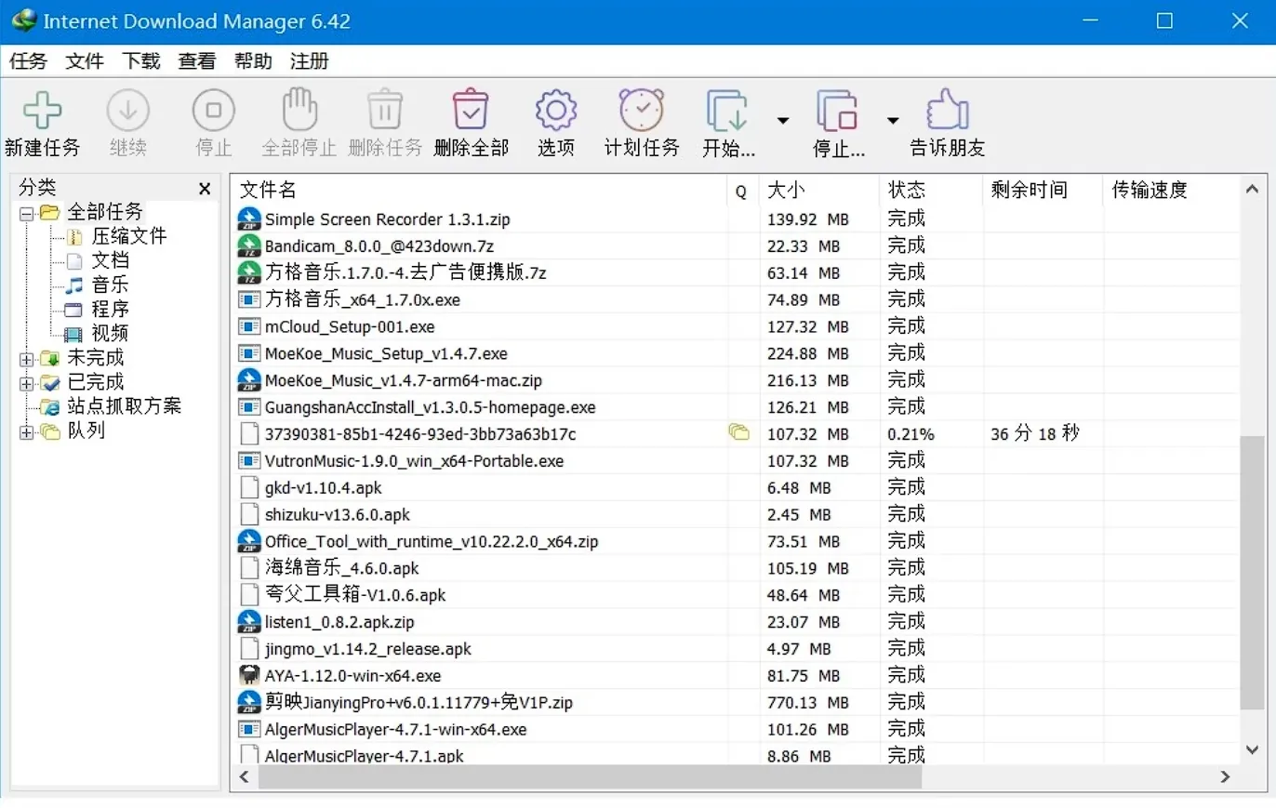Click the scroll up arrow

pyautogui.click(x=1252, y=190)
